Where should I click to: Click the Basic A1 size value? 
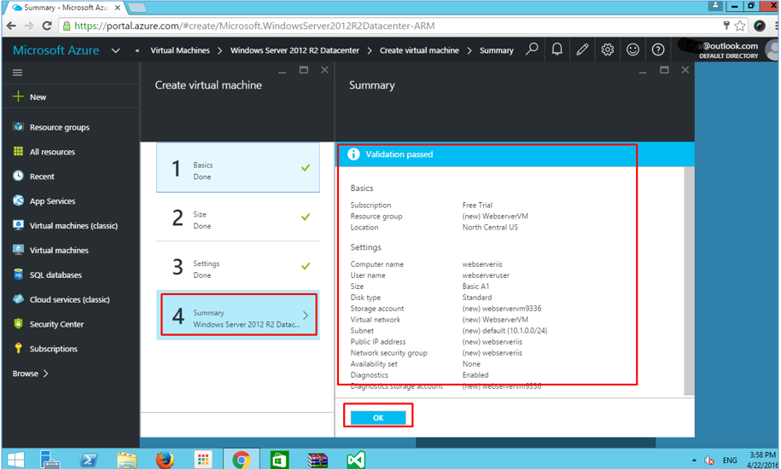click(475, 287)
